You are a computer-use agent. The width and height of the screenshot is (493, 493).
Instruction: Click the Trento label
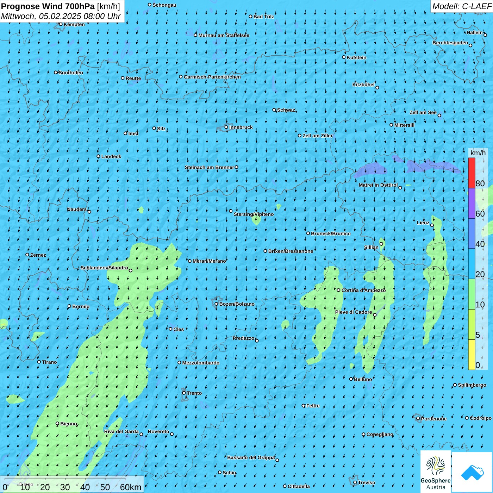[x=194, y=393]
